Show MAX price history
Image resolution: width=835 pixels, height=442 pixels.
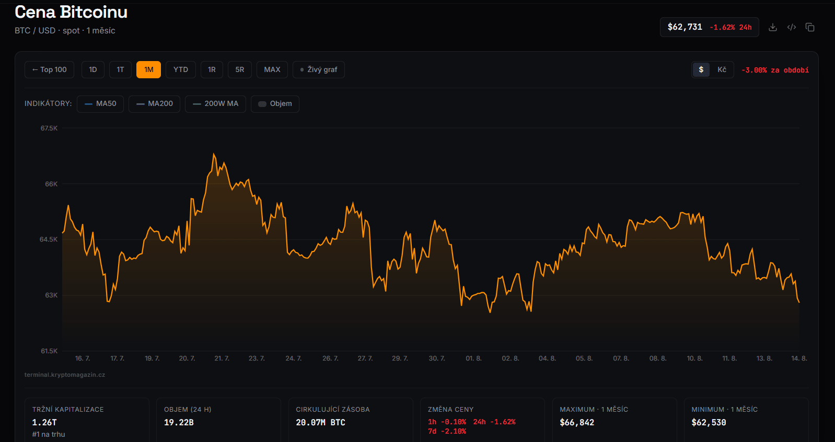[272, 69]
